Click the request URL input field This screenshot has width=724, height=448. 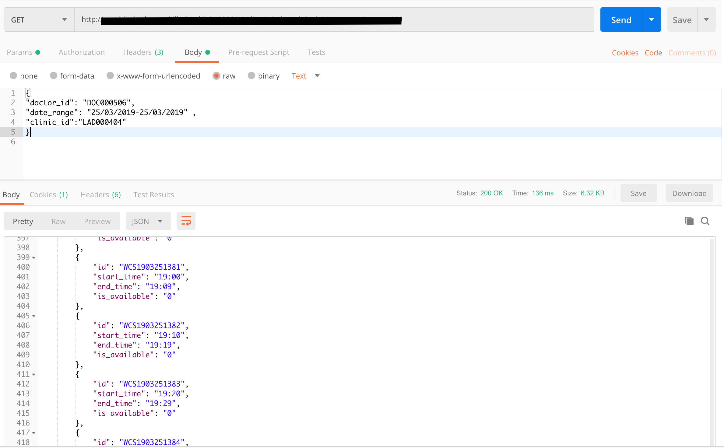(334, 20)
